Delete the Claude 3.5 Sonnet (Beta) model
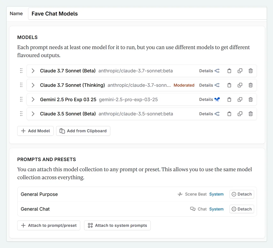The width and height of the screenshot is (273, 248). (250, 114)
